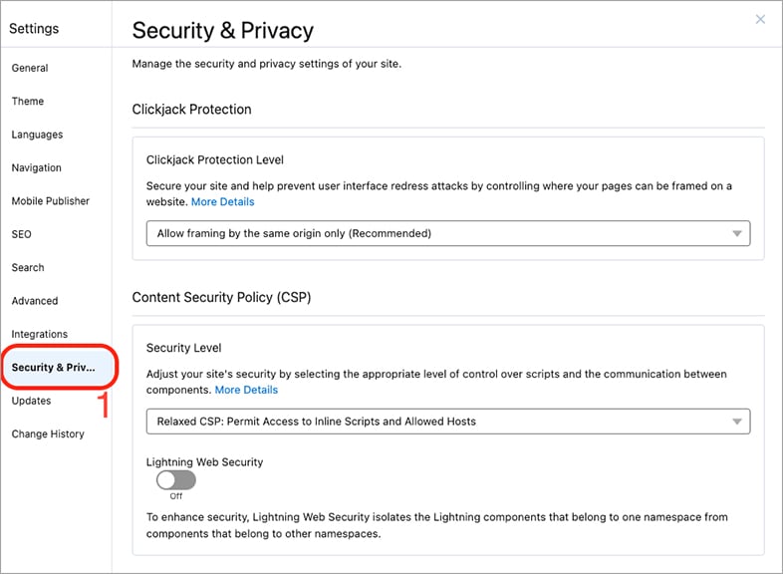Switch to the Theme settings tab
The width and height of the screenshot is (783, 574).
pos(28,101)
